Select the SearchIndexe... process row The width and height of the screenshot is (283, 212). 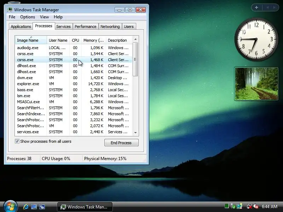pyautogui.click(x=74, y=114)
